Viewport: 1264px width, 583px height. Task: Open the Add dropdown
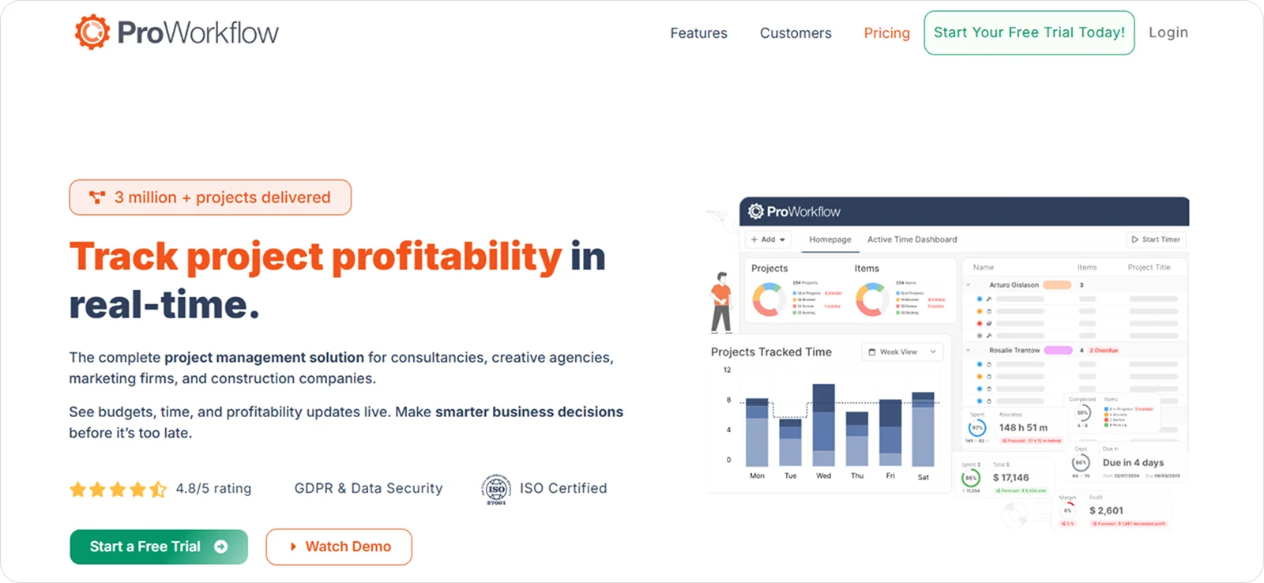coord(768,239)
